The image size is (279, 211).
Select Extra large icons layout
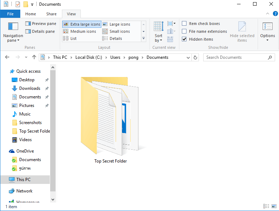point(82,24)
